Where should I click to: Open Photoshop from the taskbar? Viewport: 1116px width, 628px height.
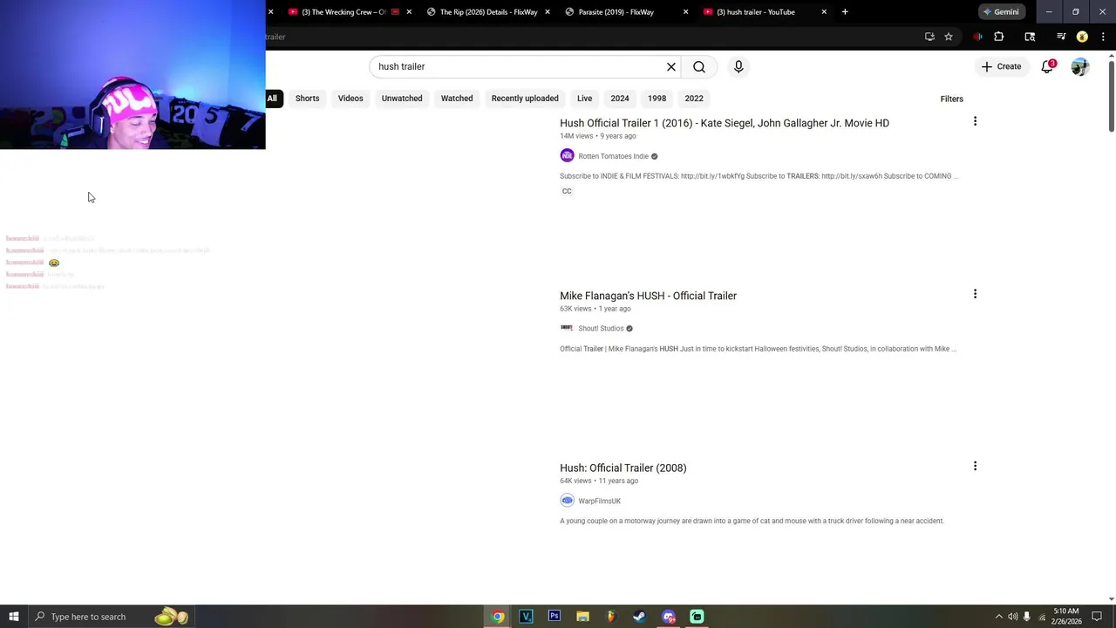(x=555, y=617)
